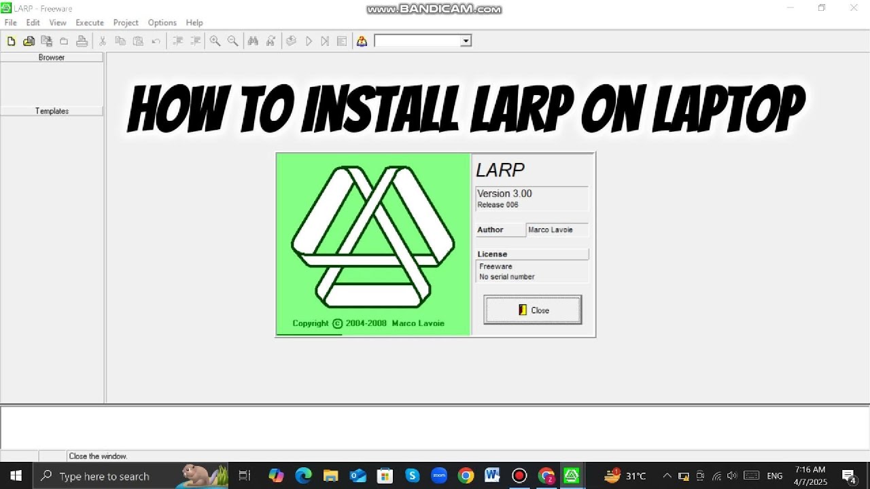Click the Copyright 2004-2008 Marco Lavoie line

[x=368, y=323]
